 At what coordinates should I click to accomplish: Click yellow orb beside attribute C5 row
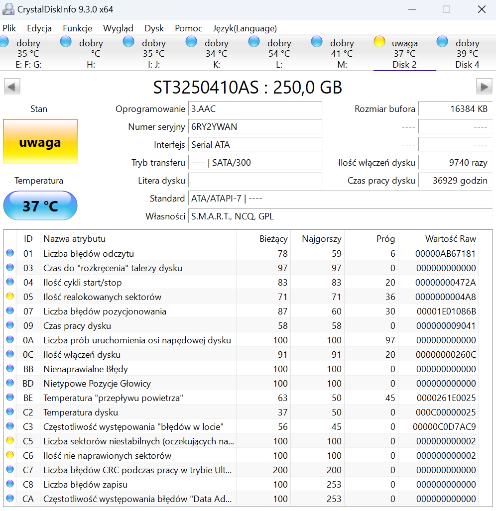10,441
